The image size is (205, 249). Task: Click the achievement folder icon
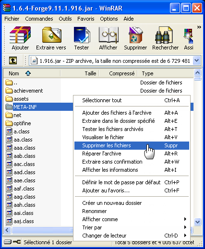pyautogui.click(x=9, y=91)
